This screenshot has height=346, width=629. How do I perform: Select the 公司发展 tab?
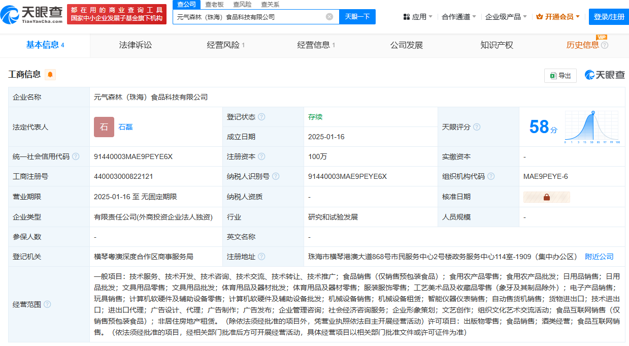407,45
